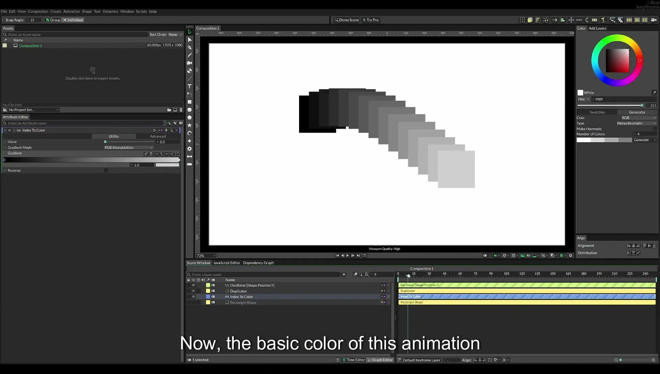Adjust the Value slider handle

click(105, 142)
